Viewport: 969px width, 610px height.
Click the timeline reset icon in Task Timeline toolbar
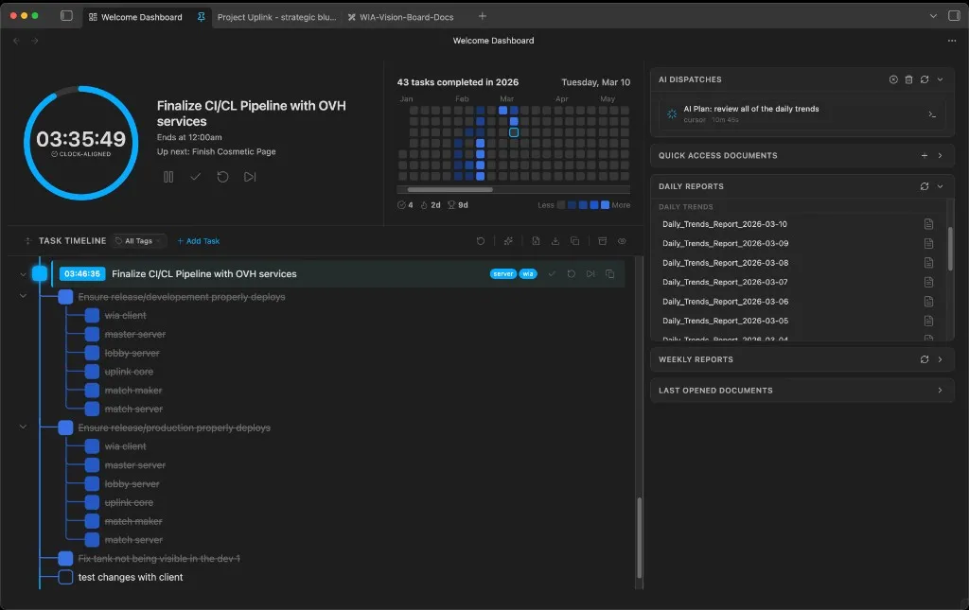pyautogui.click(x=480, y=241)
